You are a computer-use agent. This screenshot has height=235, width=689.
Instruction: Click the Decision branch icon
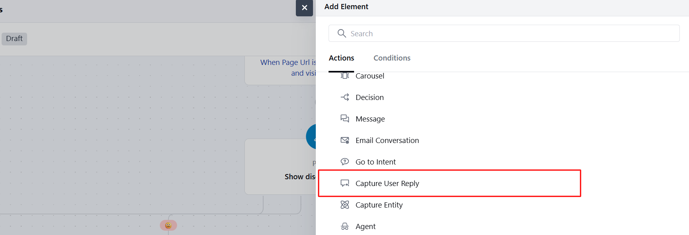(345, 97)
